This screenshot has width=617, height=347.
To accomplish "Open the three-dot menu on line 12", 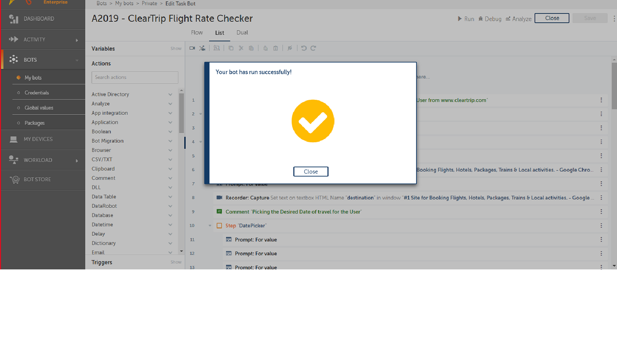I will pyautogui.click(x=601, y=254).
